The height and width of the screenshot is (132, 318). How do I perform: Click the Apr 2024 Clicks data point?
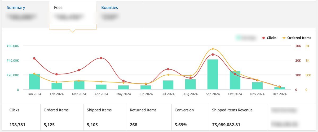101,58
